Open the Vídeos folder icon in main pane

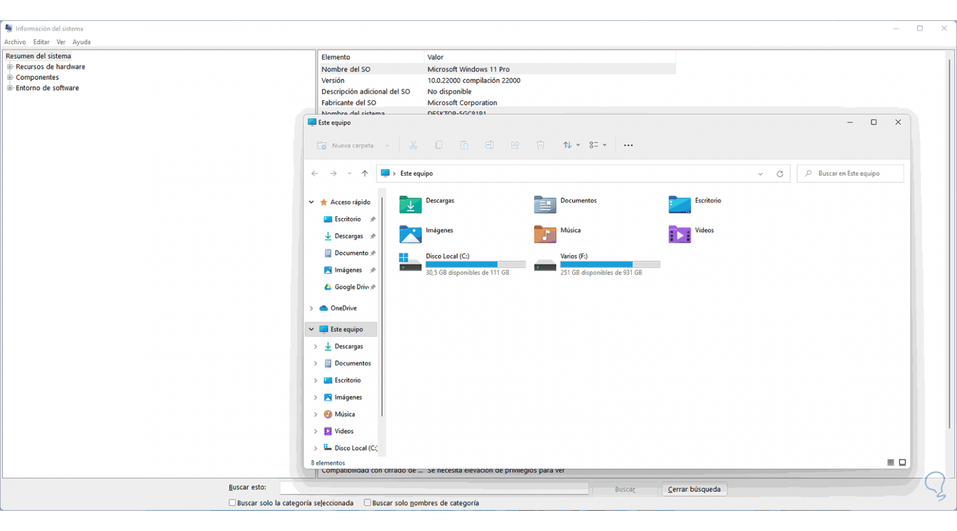[x=679, y=234]
